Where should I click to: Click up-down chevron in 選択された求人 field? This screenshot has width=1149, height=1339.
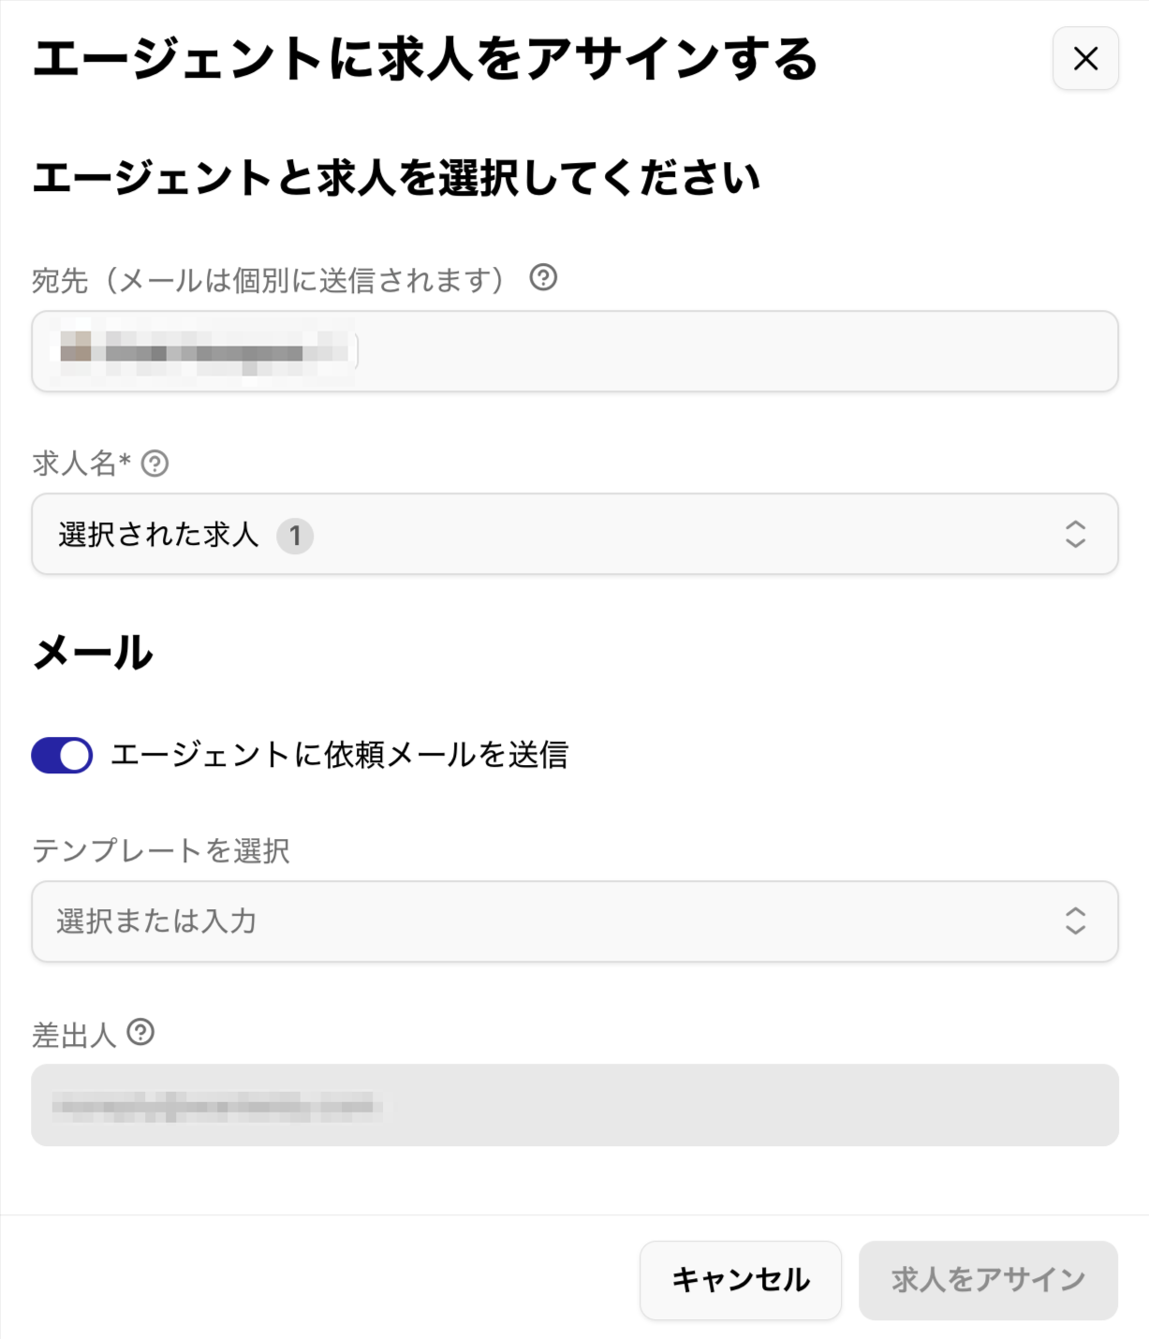pos(1075,534)
